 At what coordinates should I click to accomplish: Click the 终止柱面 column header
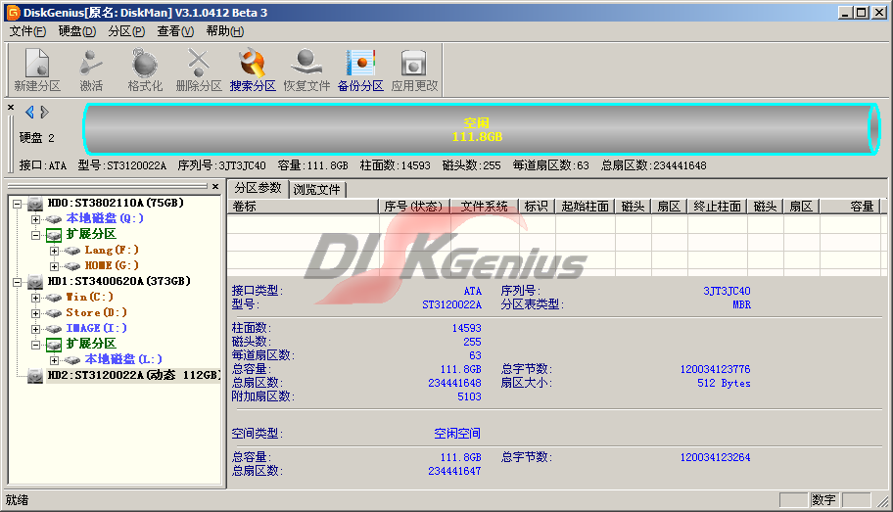coord(717,207)
